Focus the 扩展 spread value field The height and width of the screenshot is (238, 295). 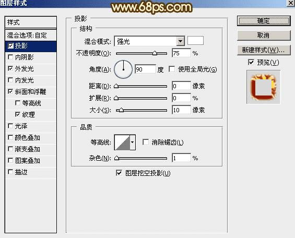pos(181,98)
